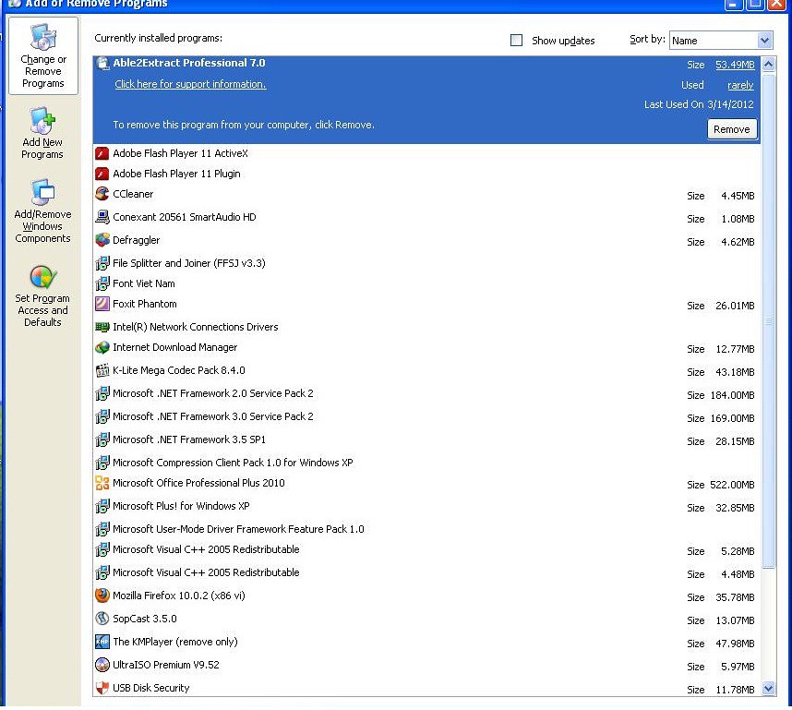
Task: Select the Defraggler icon
Action: [102, 240]
